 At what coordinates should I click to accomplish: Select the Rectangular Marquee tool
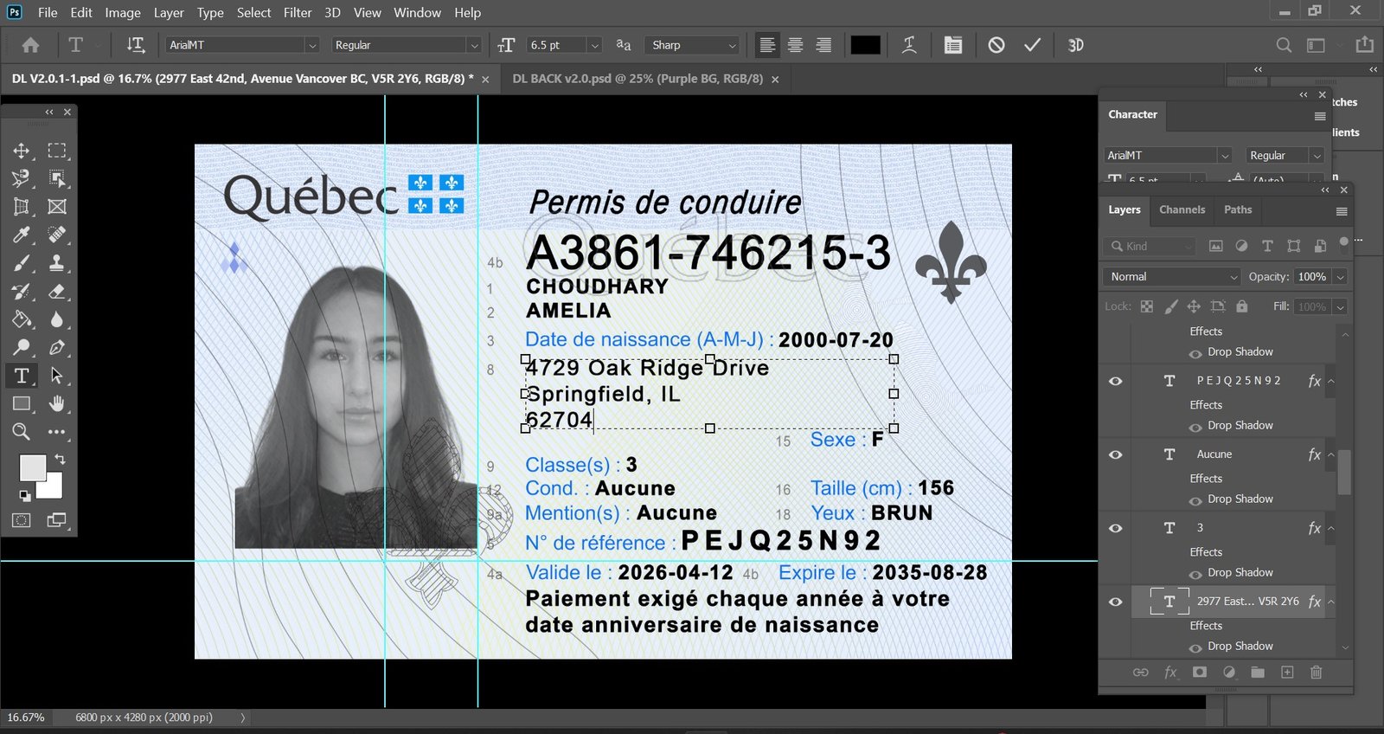point(57,151)
